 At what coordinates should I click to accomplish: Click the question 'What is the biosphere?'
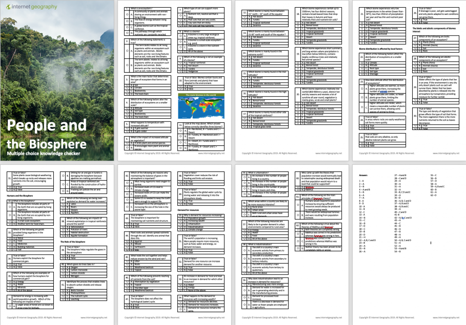pyautogui.click(x=24, y=201)
